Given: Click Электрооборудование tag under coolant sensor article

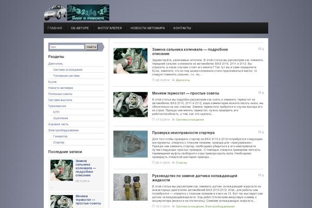Looking at the screenshot, I should [219, 206].
